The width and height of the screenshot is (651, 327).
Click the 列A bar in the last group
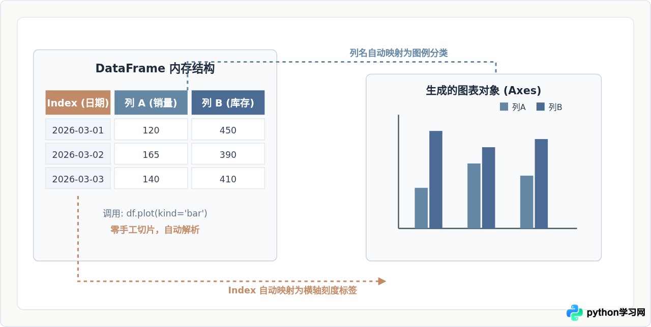click(527, 202)
